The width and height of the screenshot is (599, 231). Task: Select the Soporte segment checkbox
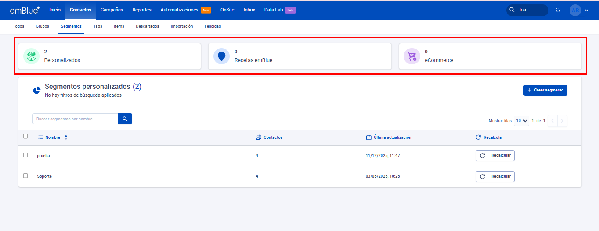(25, 175)
